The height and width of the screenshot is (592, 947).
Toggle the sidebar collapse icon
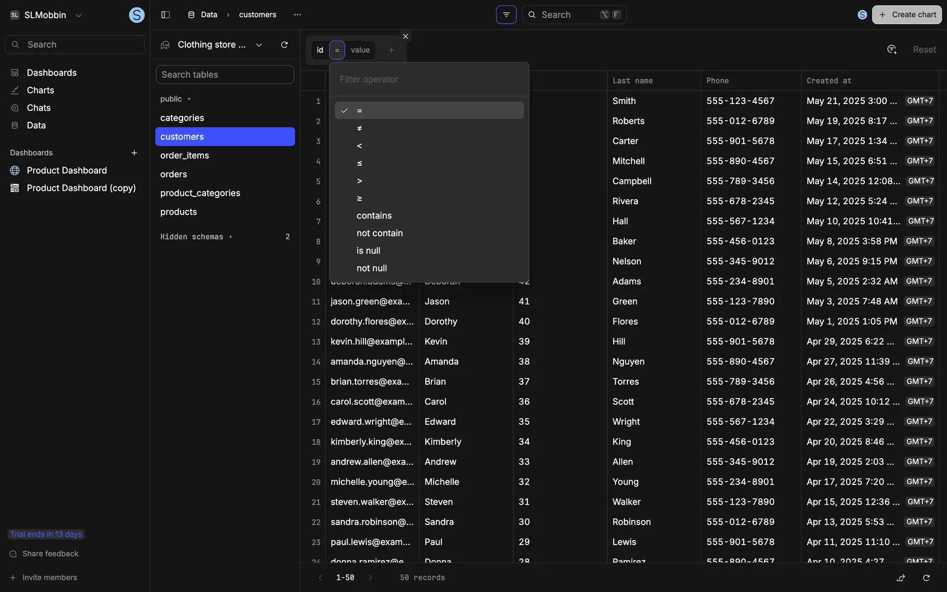pyautogui.click(x=166, y=15)
